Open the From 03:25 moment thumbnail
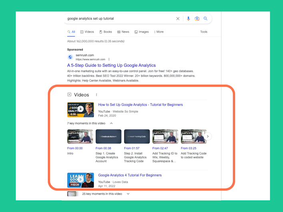Screen dimensions: 283x212 point(193,137)
